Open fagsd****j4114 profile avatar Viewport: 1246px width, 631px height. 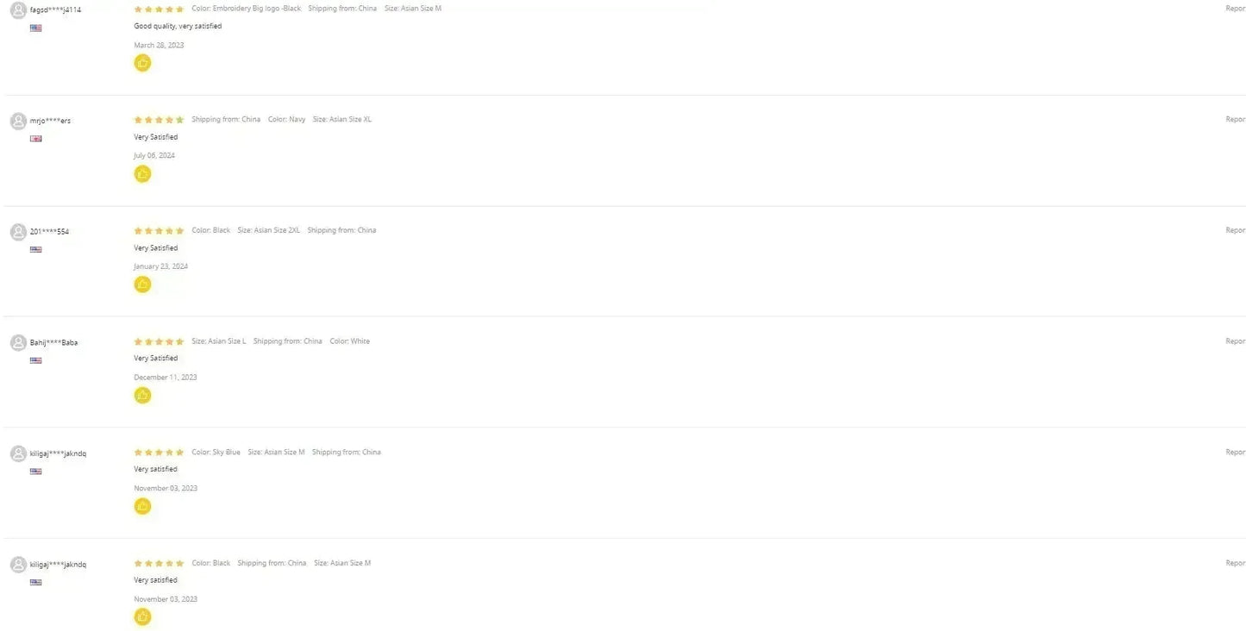click(x=18, y=10)
